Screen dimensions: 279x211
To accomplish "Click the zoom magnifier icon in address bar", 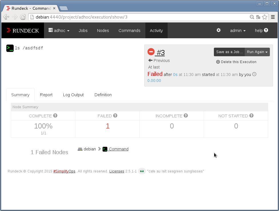I will 252,17.
